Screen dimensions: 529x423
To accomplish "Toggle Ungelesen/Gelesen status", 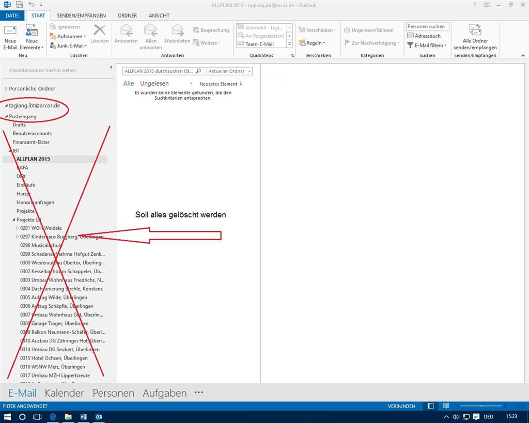I will click(369, 30).
